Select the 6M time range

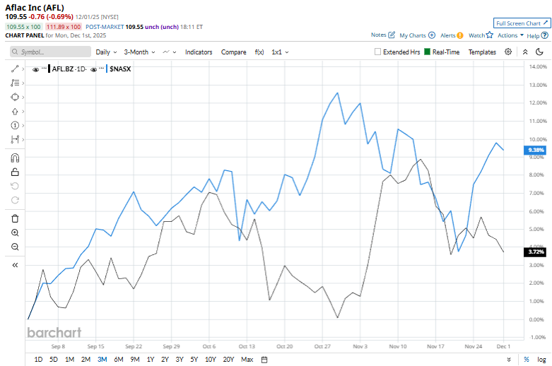119,360
